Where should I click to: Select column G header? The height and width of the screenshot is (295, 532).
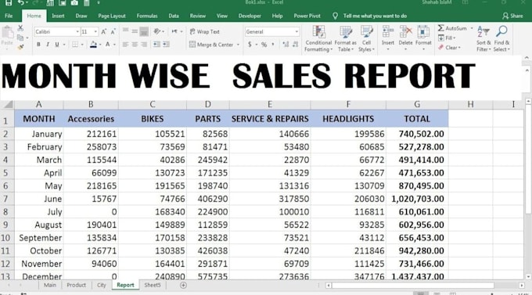(x=417, y=105)
